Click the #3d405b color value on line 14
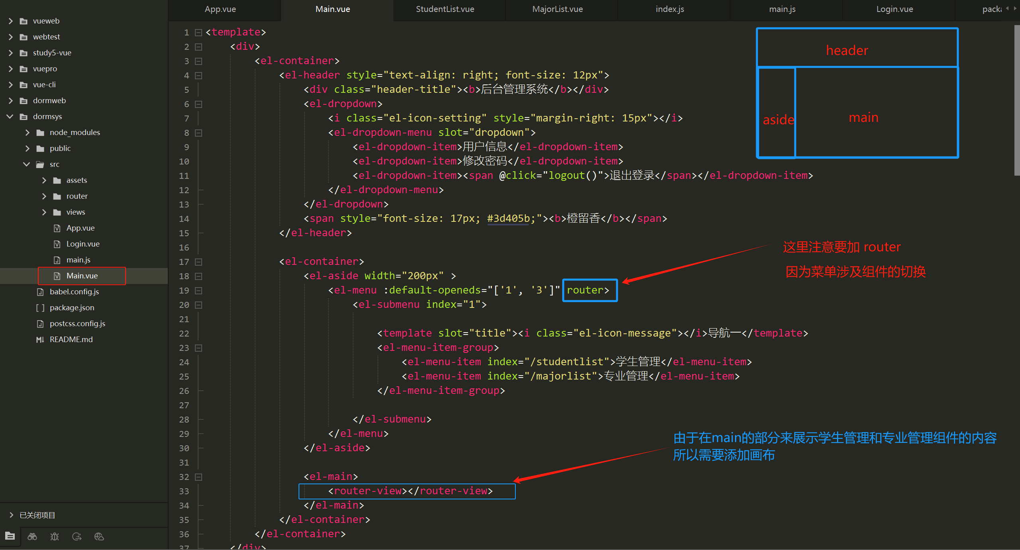The width and height of the screenshot is (1020, 550). point(508,219)
